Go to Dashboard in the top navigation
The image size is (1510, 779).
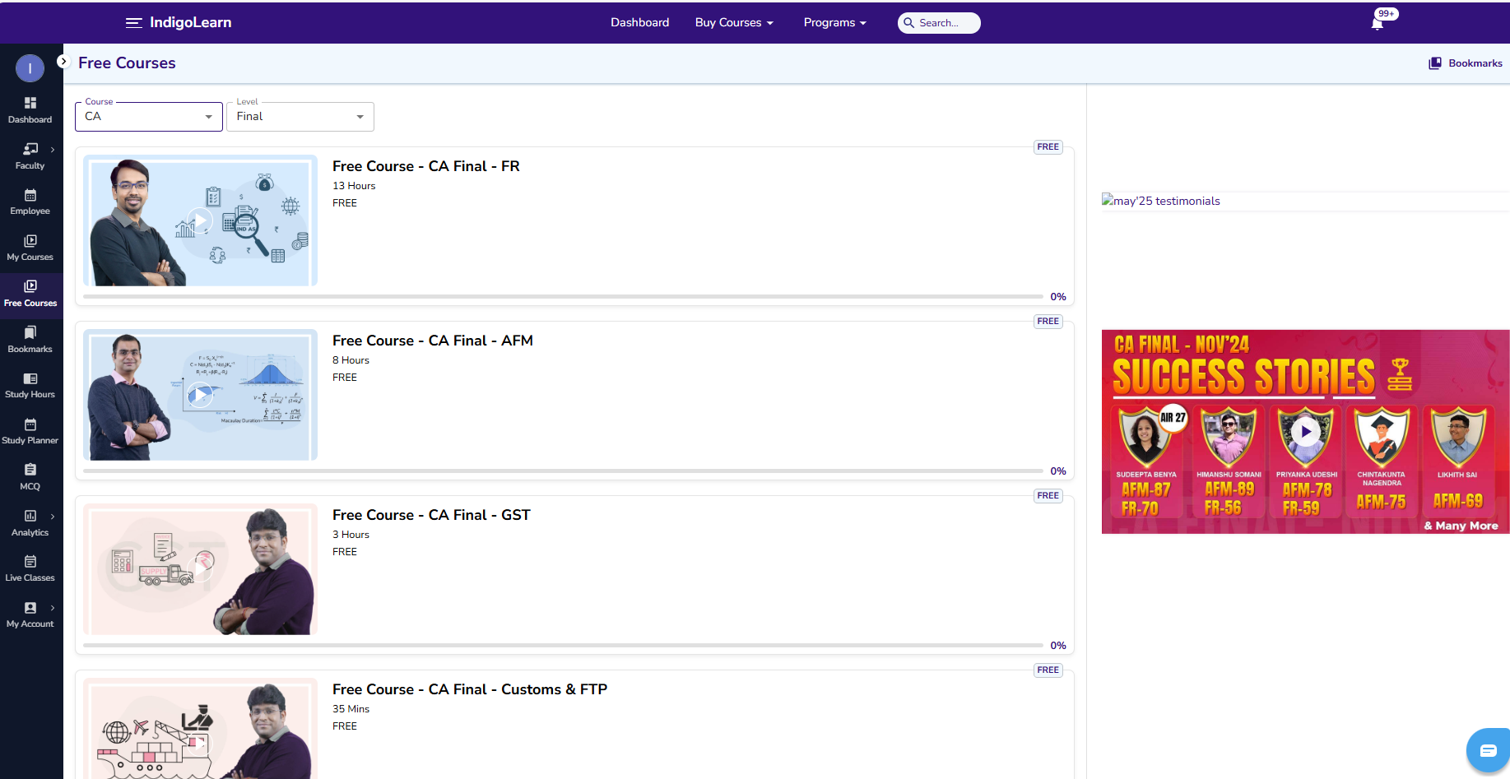(x=639, y=23)
